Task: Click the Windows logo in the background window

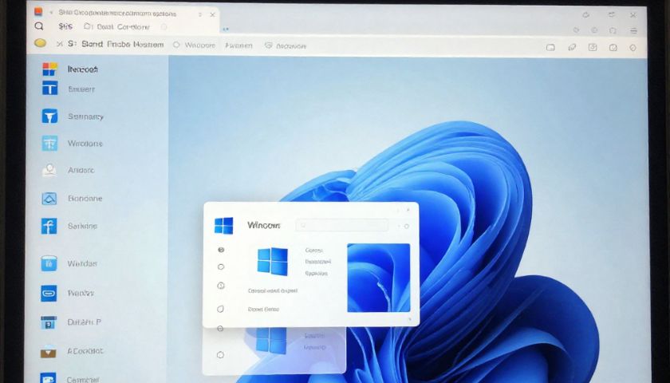Action: pos(272,341)
